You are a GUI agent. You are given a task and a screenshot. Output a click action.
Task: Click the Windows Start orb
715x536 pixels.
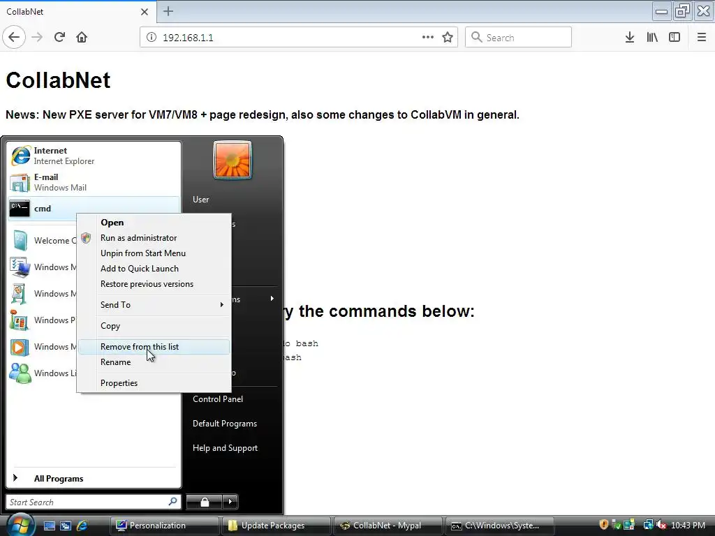click(x=20, y=525)
